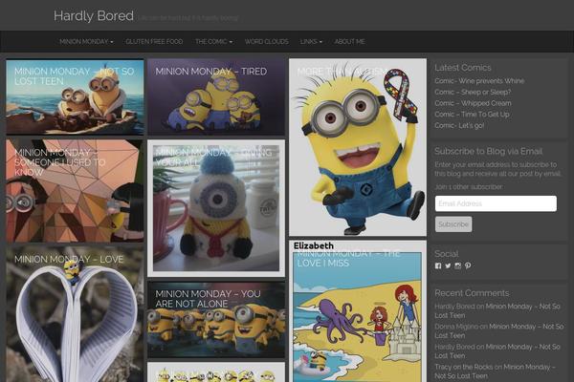Image resolution: width=574 pixels, height=382 pixels.
Task: Open Minion Monday – Not So Lost Teen post
Action: (x=75, y=96)
